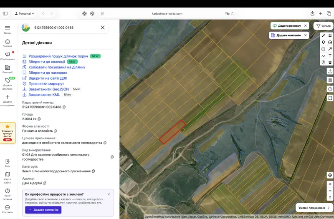Dismiss the Додати рекламу banner
Viewport: 334px width, 219px height.
[306, 25]
